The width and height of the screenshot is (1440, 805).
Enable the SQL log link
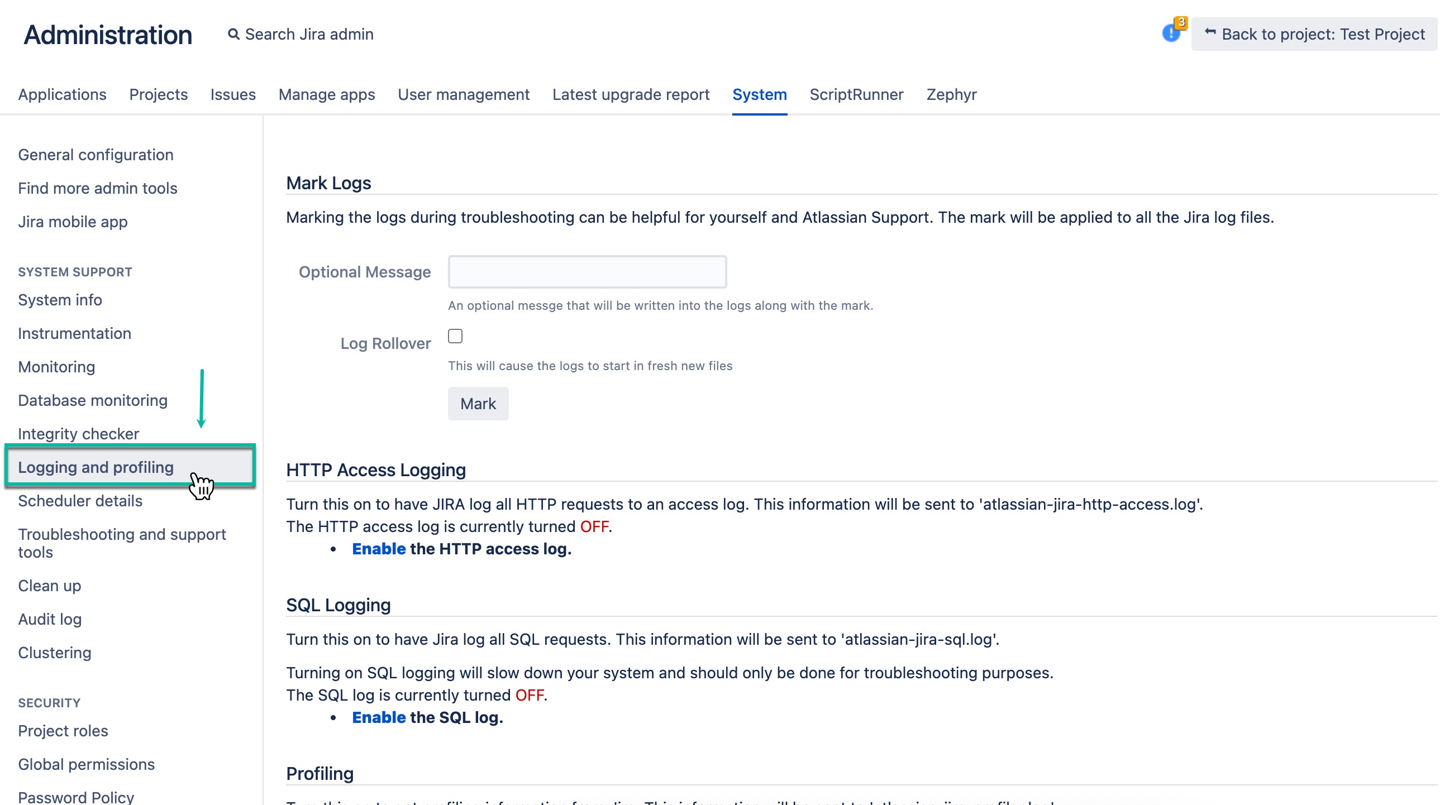[379, 718]
